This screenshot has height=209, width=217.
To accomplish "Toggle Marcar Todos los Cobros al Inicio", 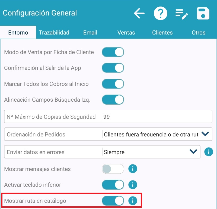I will (x=113, y=84).
